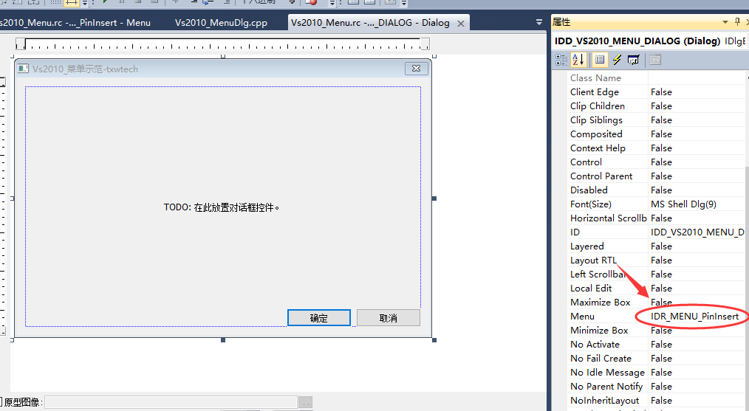Click the dialog's bottom-right sizing handle
This screenshot has width=749, height=411.
click(x=434, y=340)
